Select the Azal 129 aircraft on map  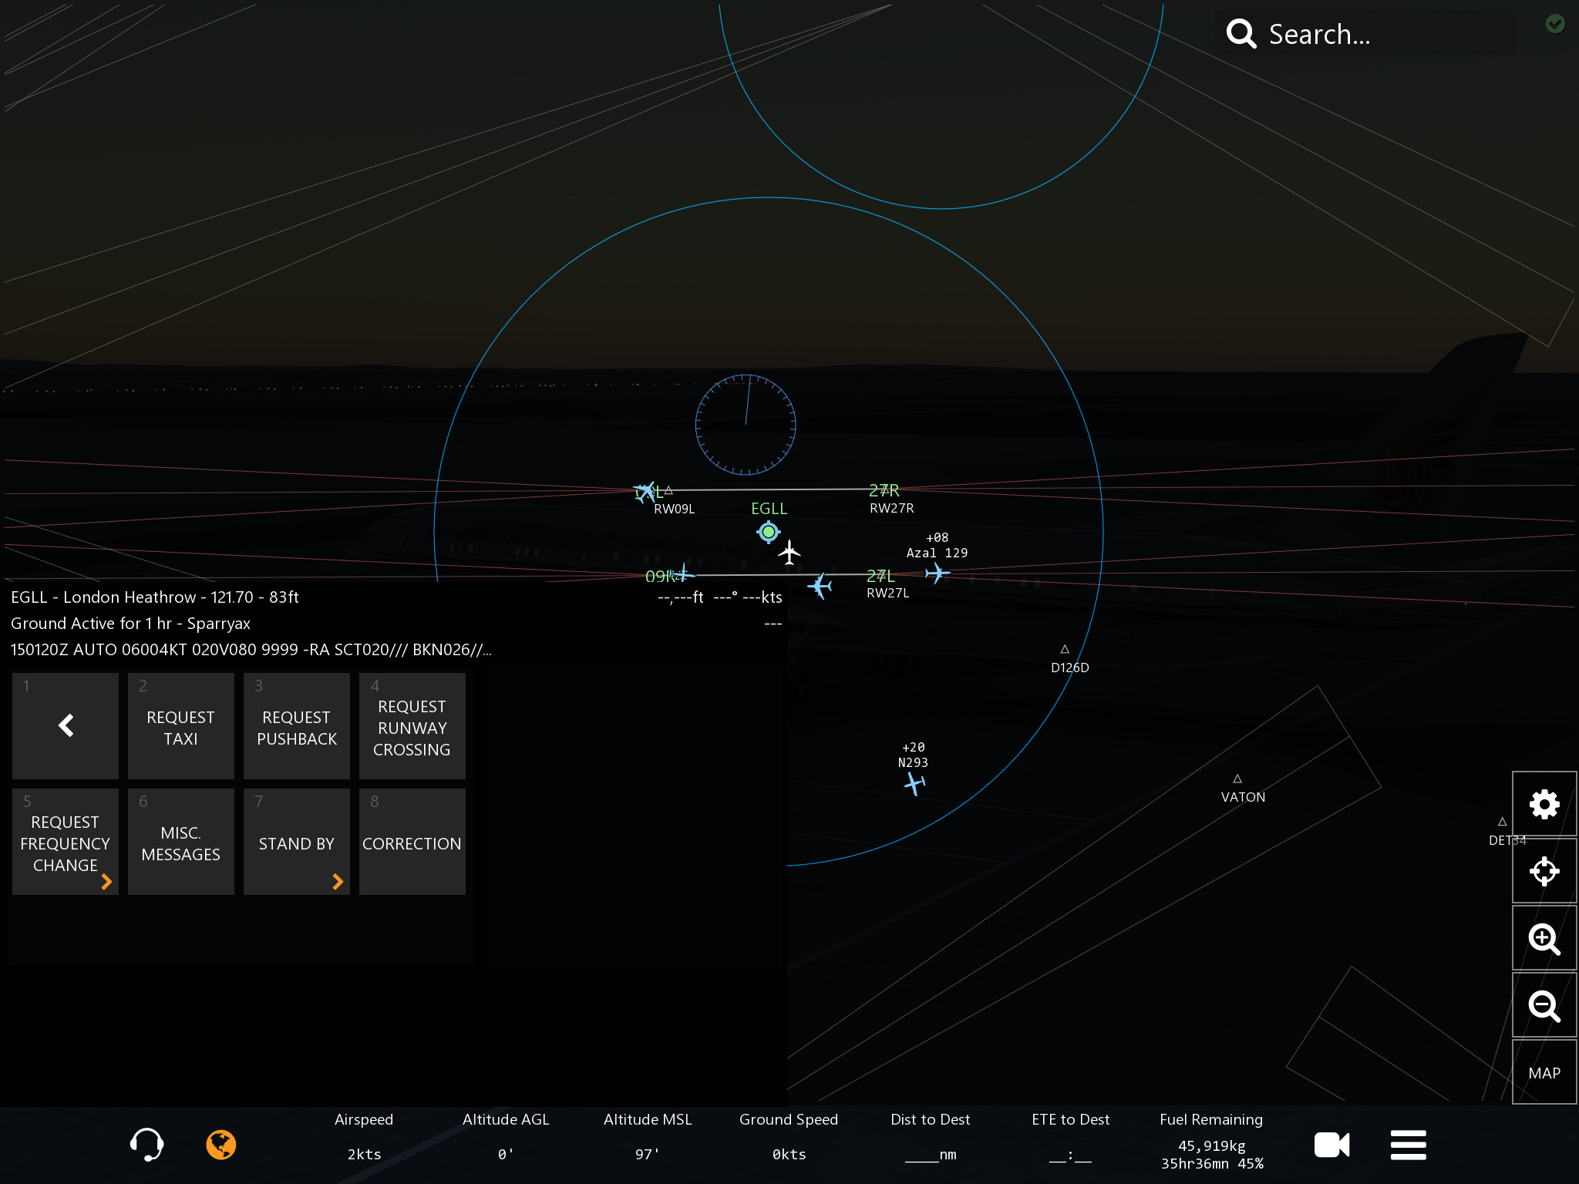coord(937,573)
